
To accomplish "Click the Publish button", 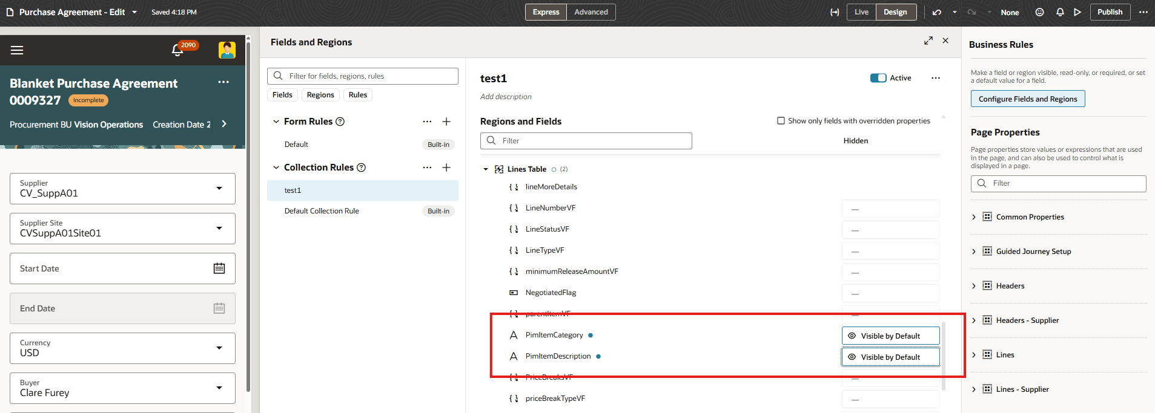I will (1110, 12).
